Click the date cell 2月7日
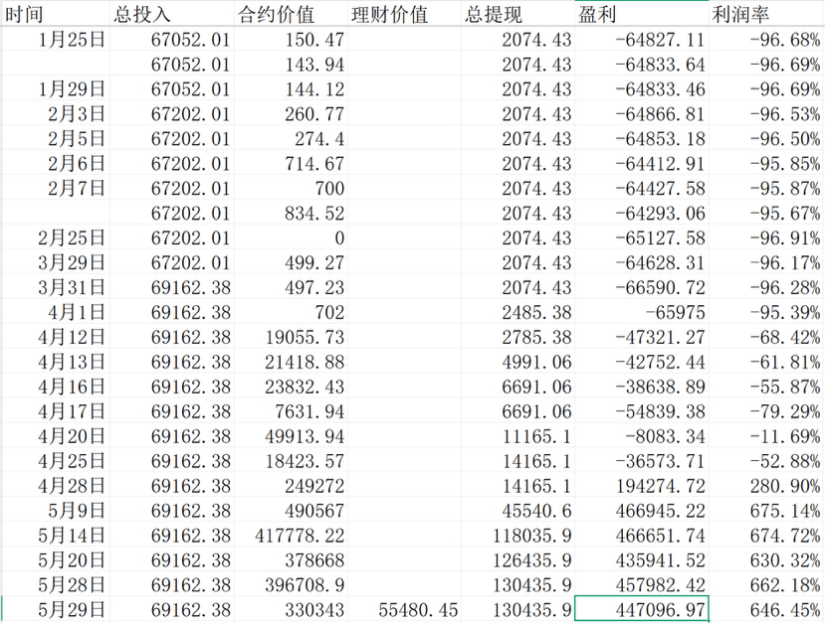 (x=55, y=188)
